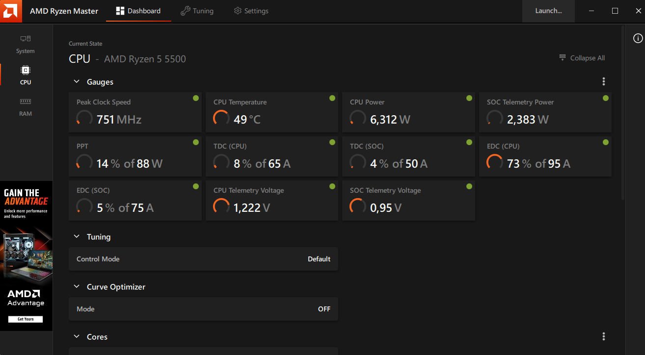The image size is (645, 355).
Task: Toggle green status dot on PPT card
Action: tap(196, 142)
